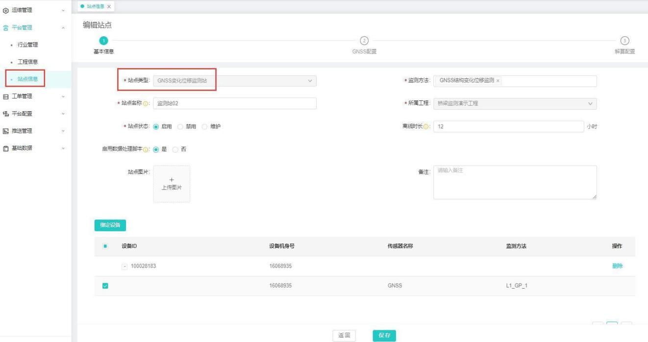Collapse the 平台管理 sidebar menu

click(63, 28)
